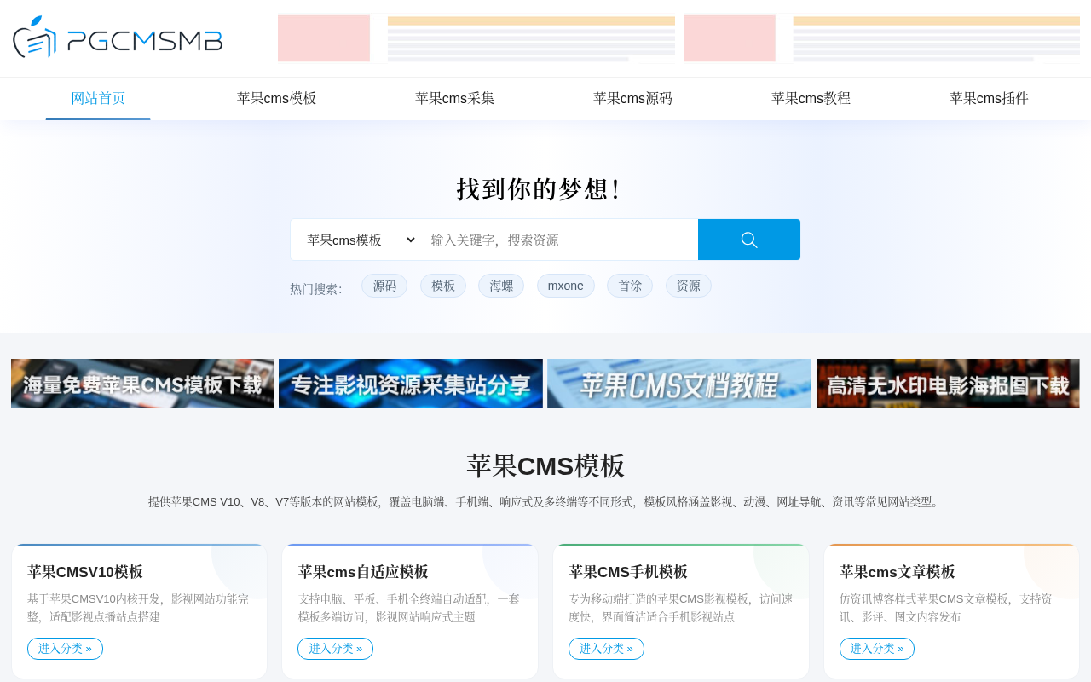Click 进入分类 under 苹果CMS手机模板
1091x682 pixels.
point(606,649)
